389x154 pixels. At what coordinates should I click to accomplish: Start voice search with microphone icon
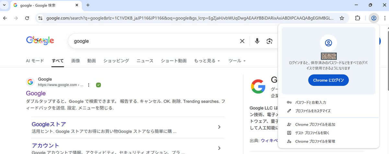tap(257, 41)
